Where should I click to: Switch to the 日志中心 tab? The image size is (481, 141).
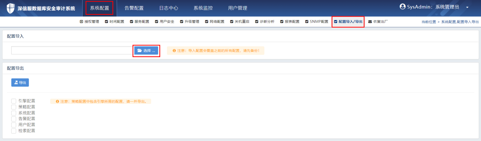(x=169, y=8)
